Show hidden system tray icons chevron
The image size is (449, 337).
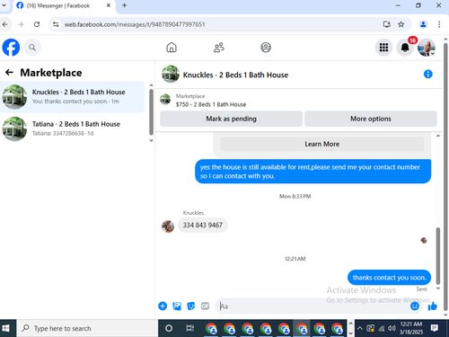click(x=360, y=328)
